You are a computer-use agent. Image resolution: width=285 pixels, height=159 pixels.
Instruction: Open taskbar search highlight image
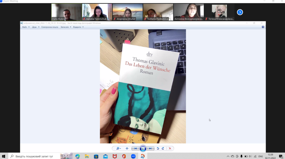point(66,156)
